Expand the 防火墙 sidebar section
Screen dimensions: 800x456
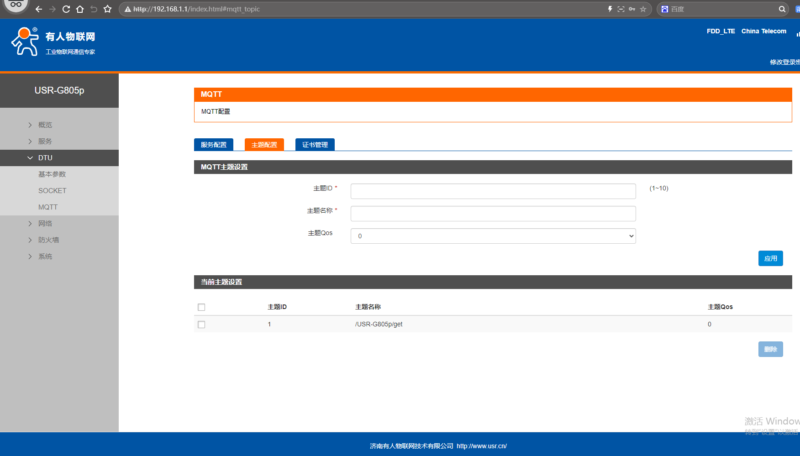point(48,240)
